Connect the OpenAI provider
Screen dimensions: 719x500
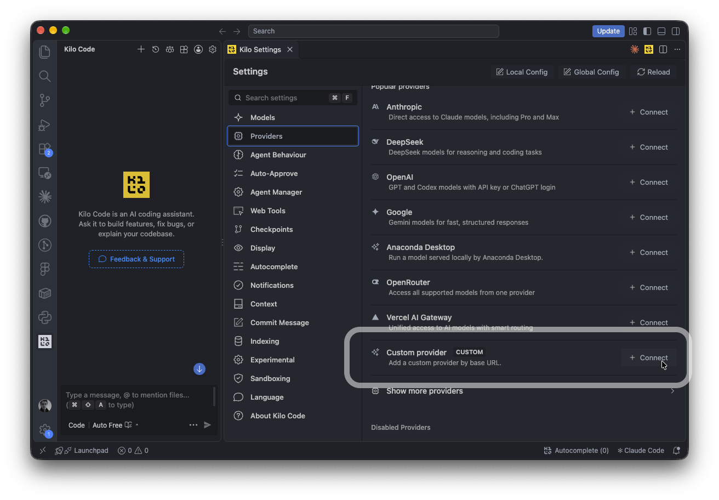coord(649,182)
